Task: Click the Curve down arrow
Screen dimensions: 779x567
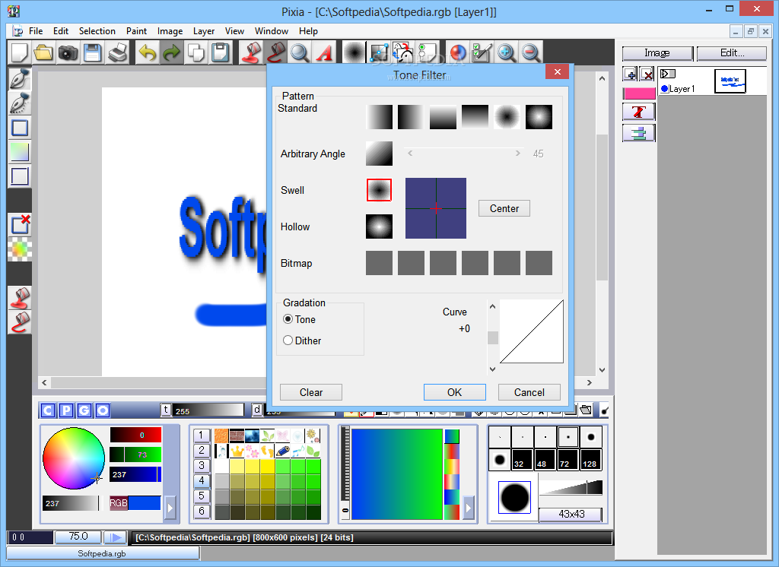Action: (x=492, y=369)
